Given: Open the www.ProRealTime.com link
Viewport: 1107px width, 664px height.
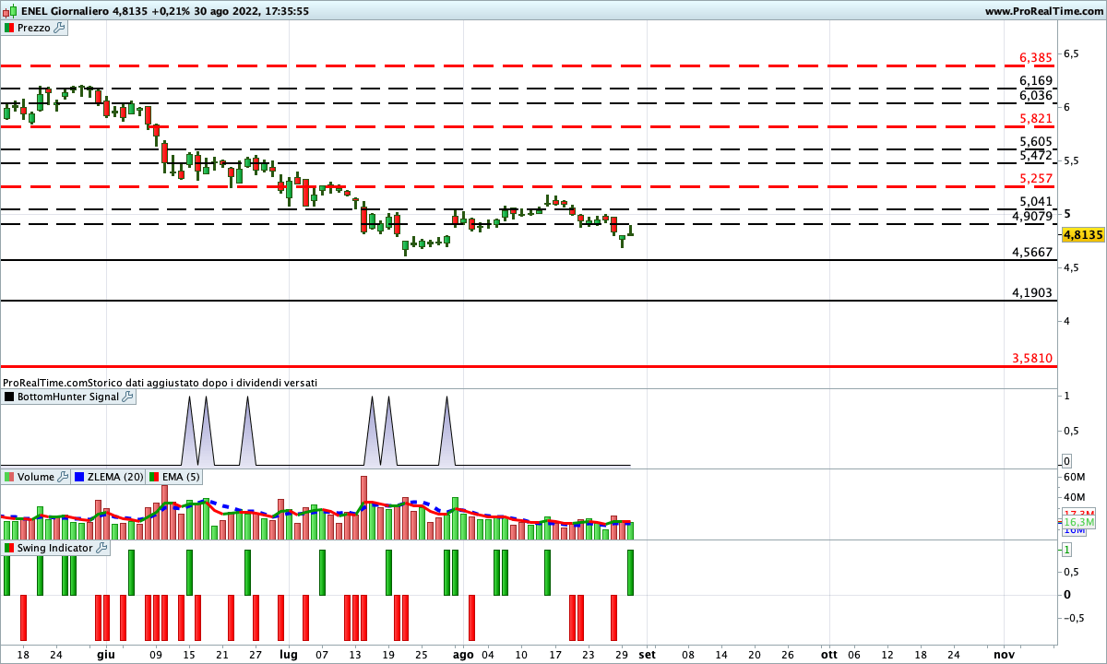Looking at the screenshot, I should 1043,11.
